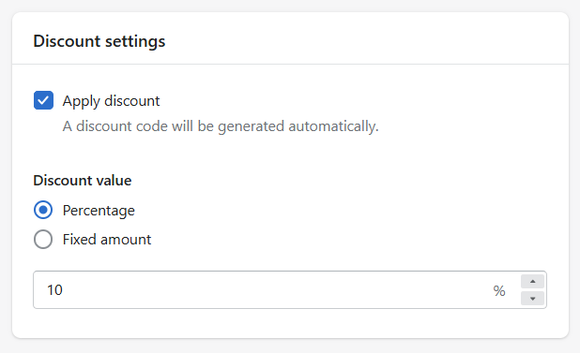Image resolution: width=580 pixels, height=353 pixels.
Task: Decrease discount value with down arrow
Action: pos(532,299)
